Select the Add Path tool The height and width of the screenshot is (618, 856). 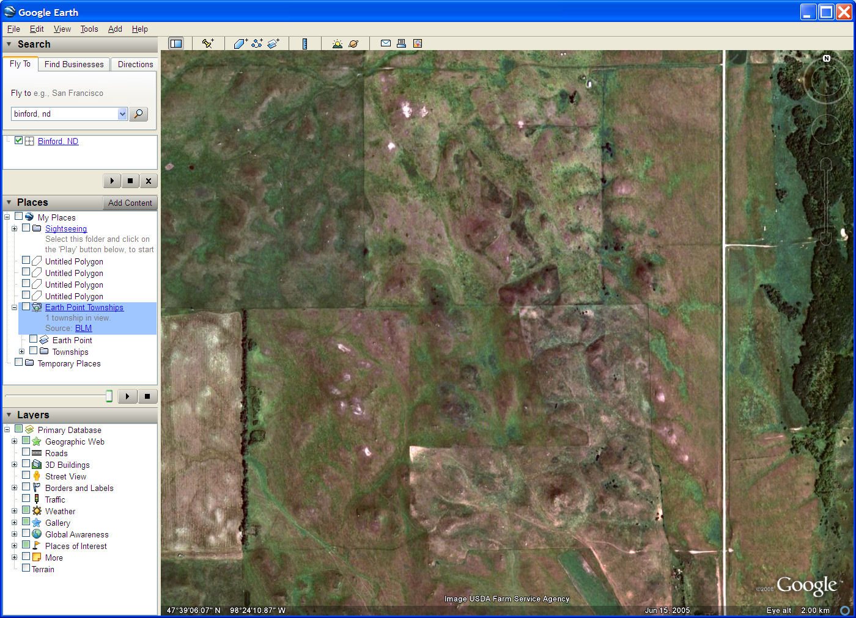[x=257, y=43]
